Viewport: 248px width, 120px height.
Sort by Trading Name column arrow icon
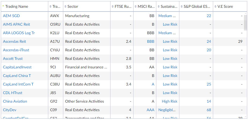[3, 6]
